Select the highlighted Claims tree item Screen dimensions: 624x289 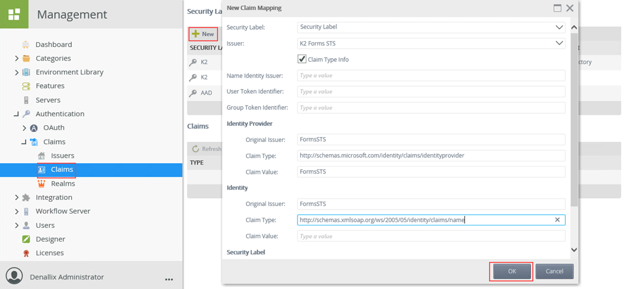(x=91, y=170)
